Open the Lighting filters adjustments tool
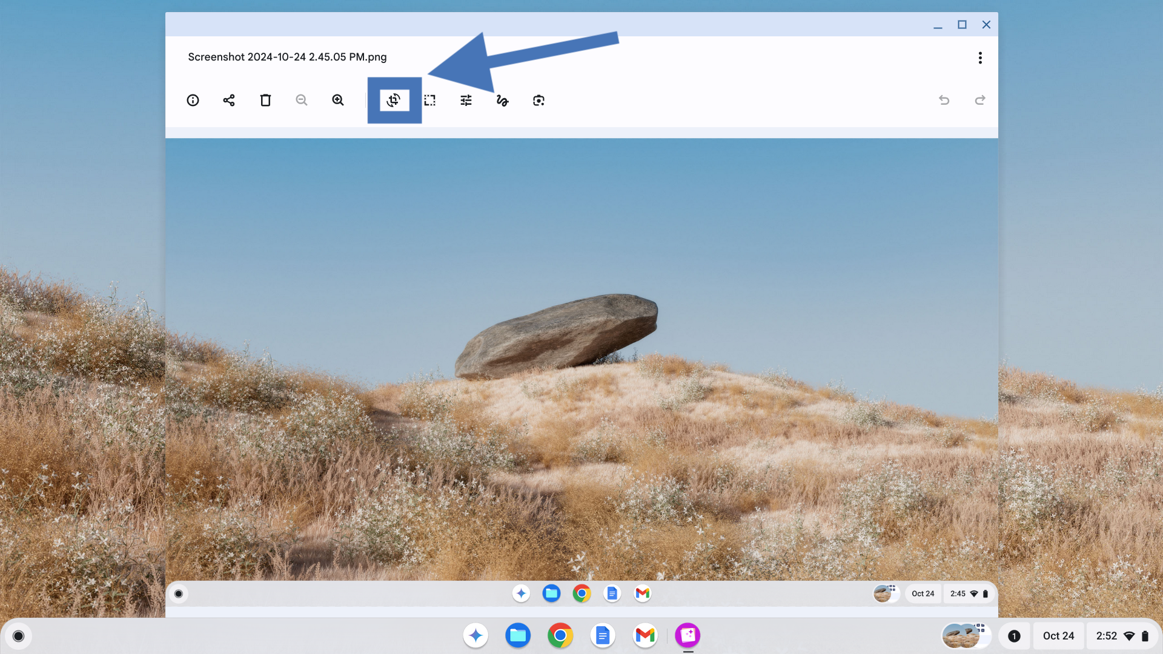Viewport: 1163px width, 654px height. click(466, 101)
